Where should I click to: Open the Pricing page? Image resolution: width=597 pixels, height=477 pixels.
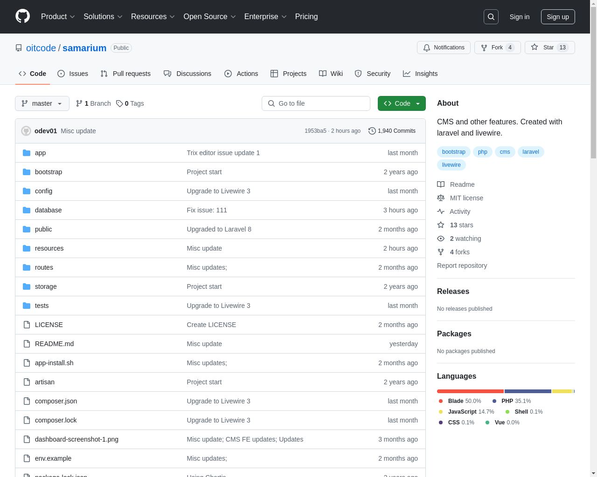coord(306,17)
